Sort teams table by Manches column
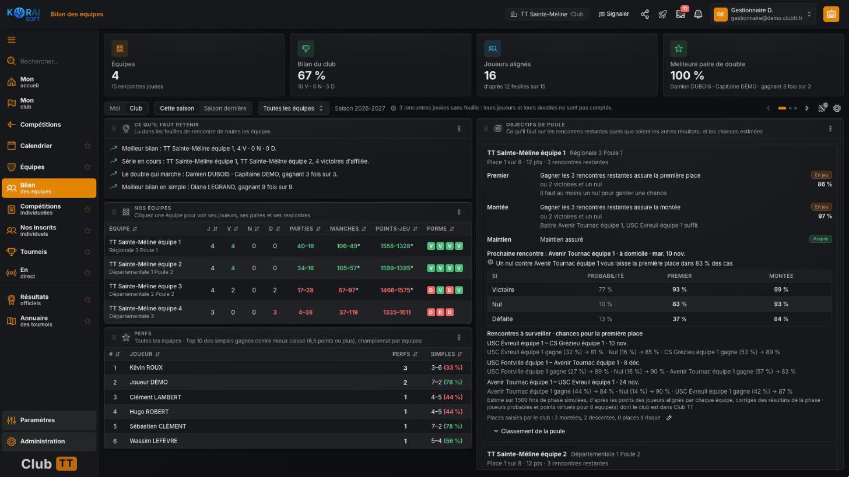The height and width of the screenshot is (477, 849). (x=348, y=229)
